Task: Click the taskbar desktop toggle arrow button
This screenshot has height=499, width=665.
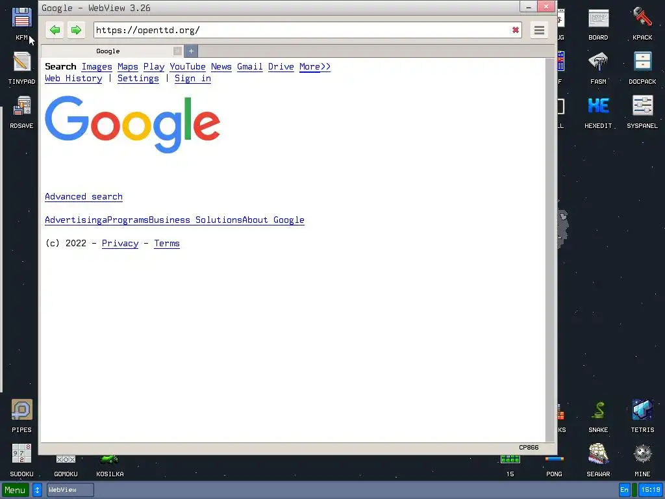Action: click(x=37, y=490)
